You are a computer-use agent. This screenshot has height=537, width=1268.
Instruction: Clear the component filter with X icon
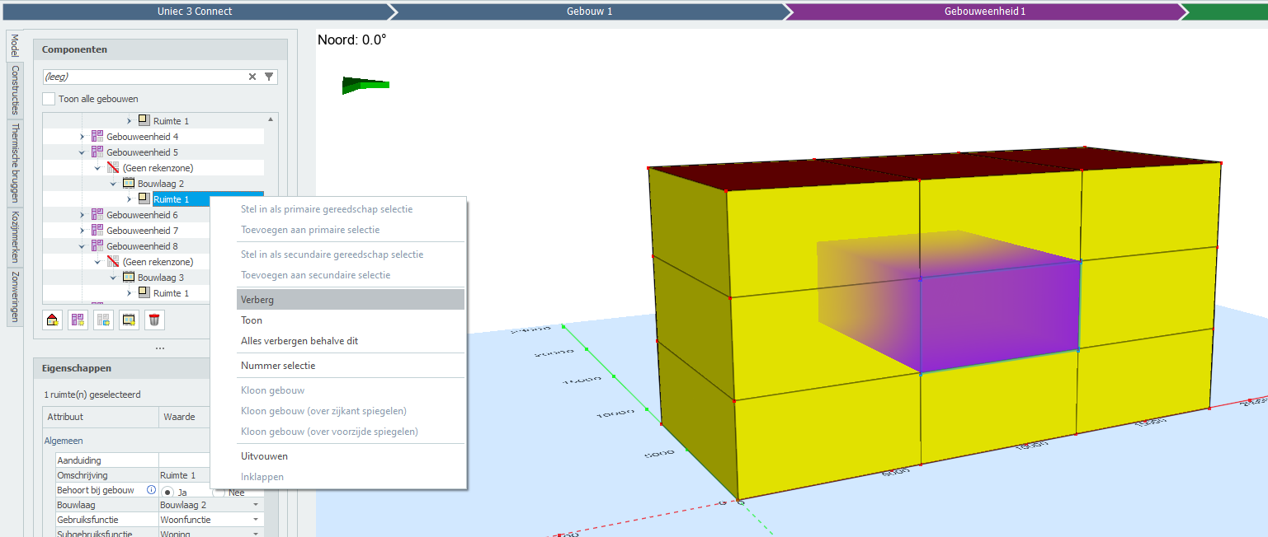pos(252,77)
